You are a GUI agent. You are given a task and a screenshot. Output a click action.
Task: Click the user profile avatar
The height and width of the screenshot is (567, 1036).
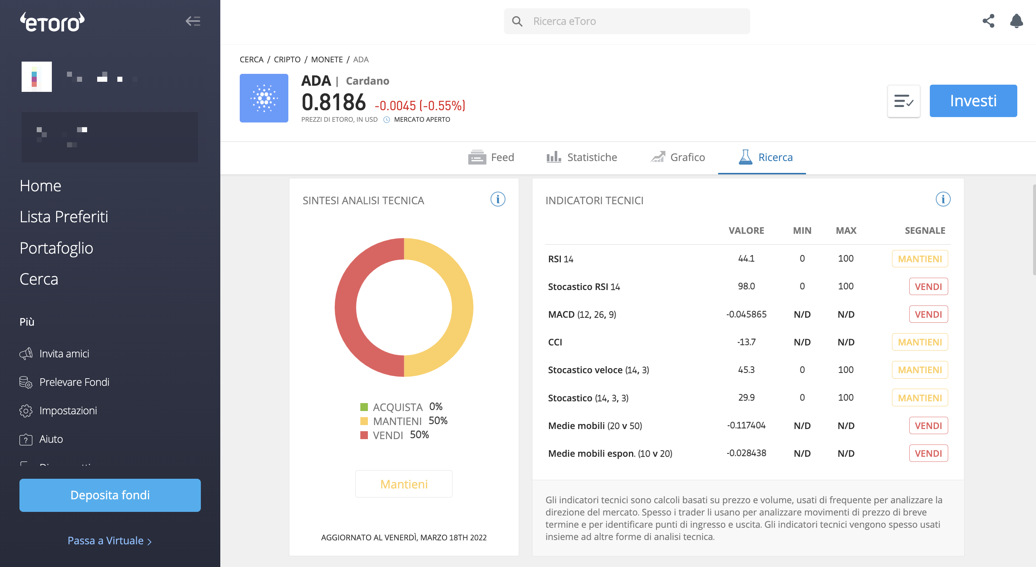point(37,76)
